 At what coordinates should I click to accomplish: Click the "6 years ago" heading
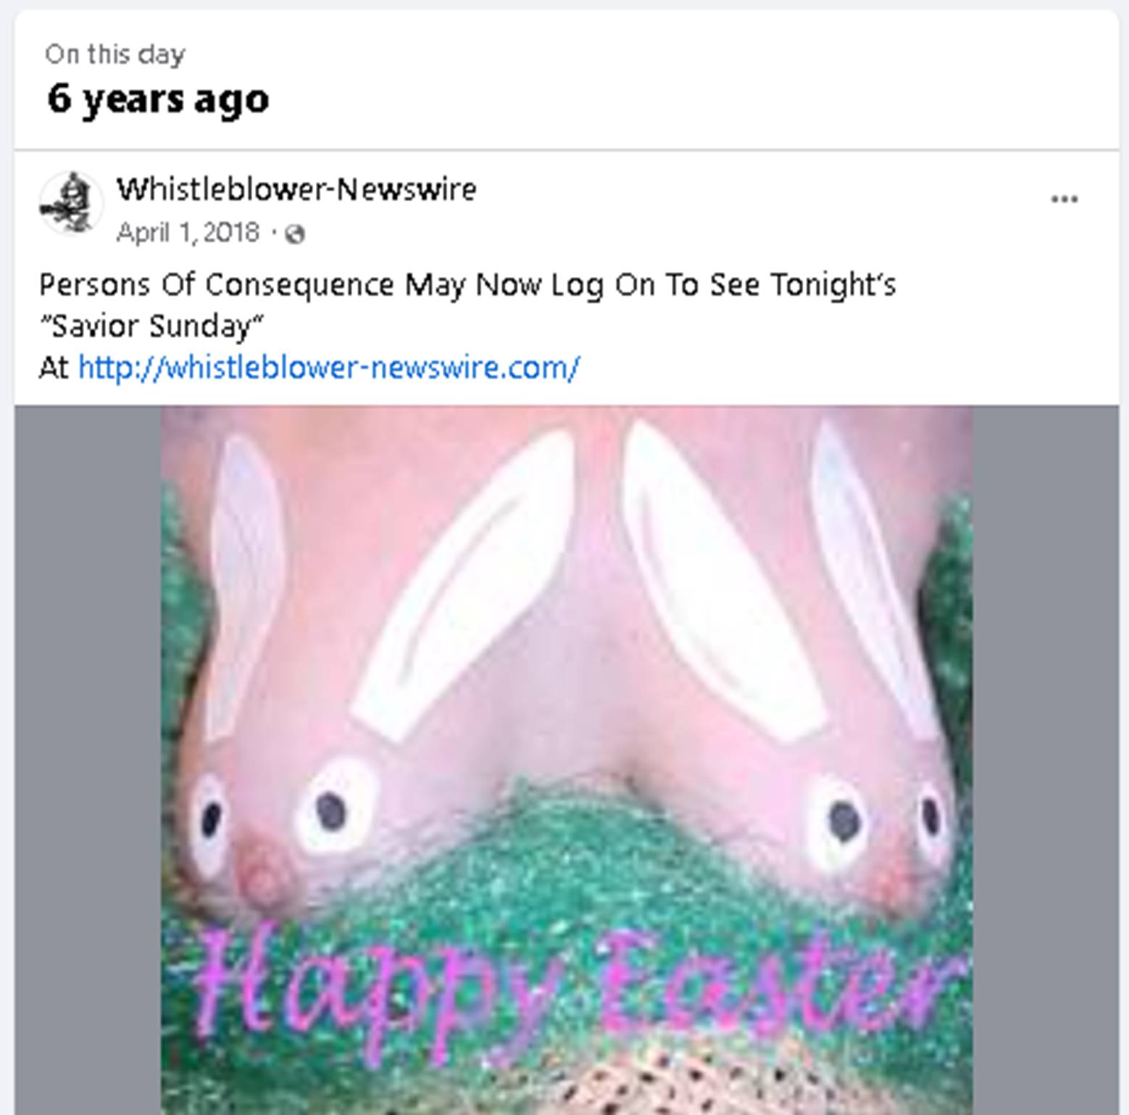click(158, 99)
